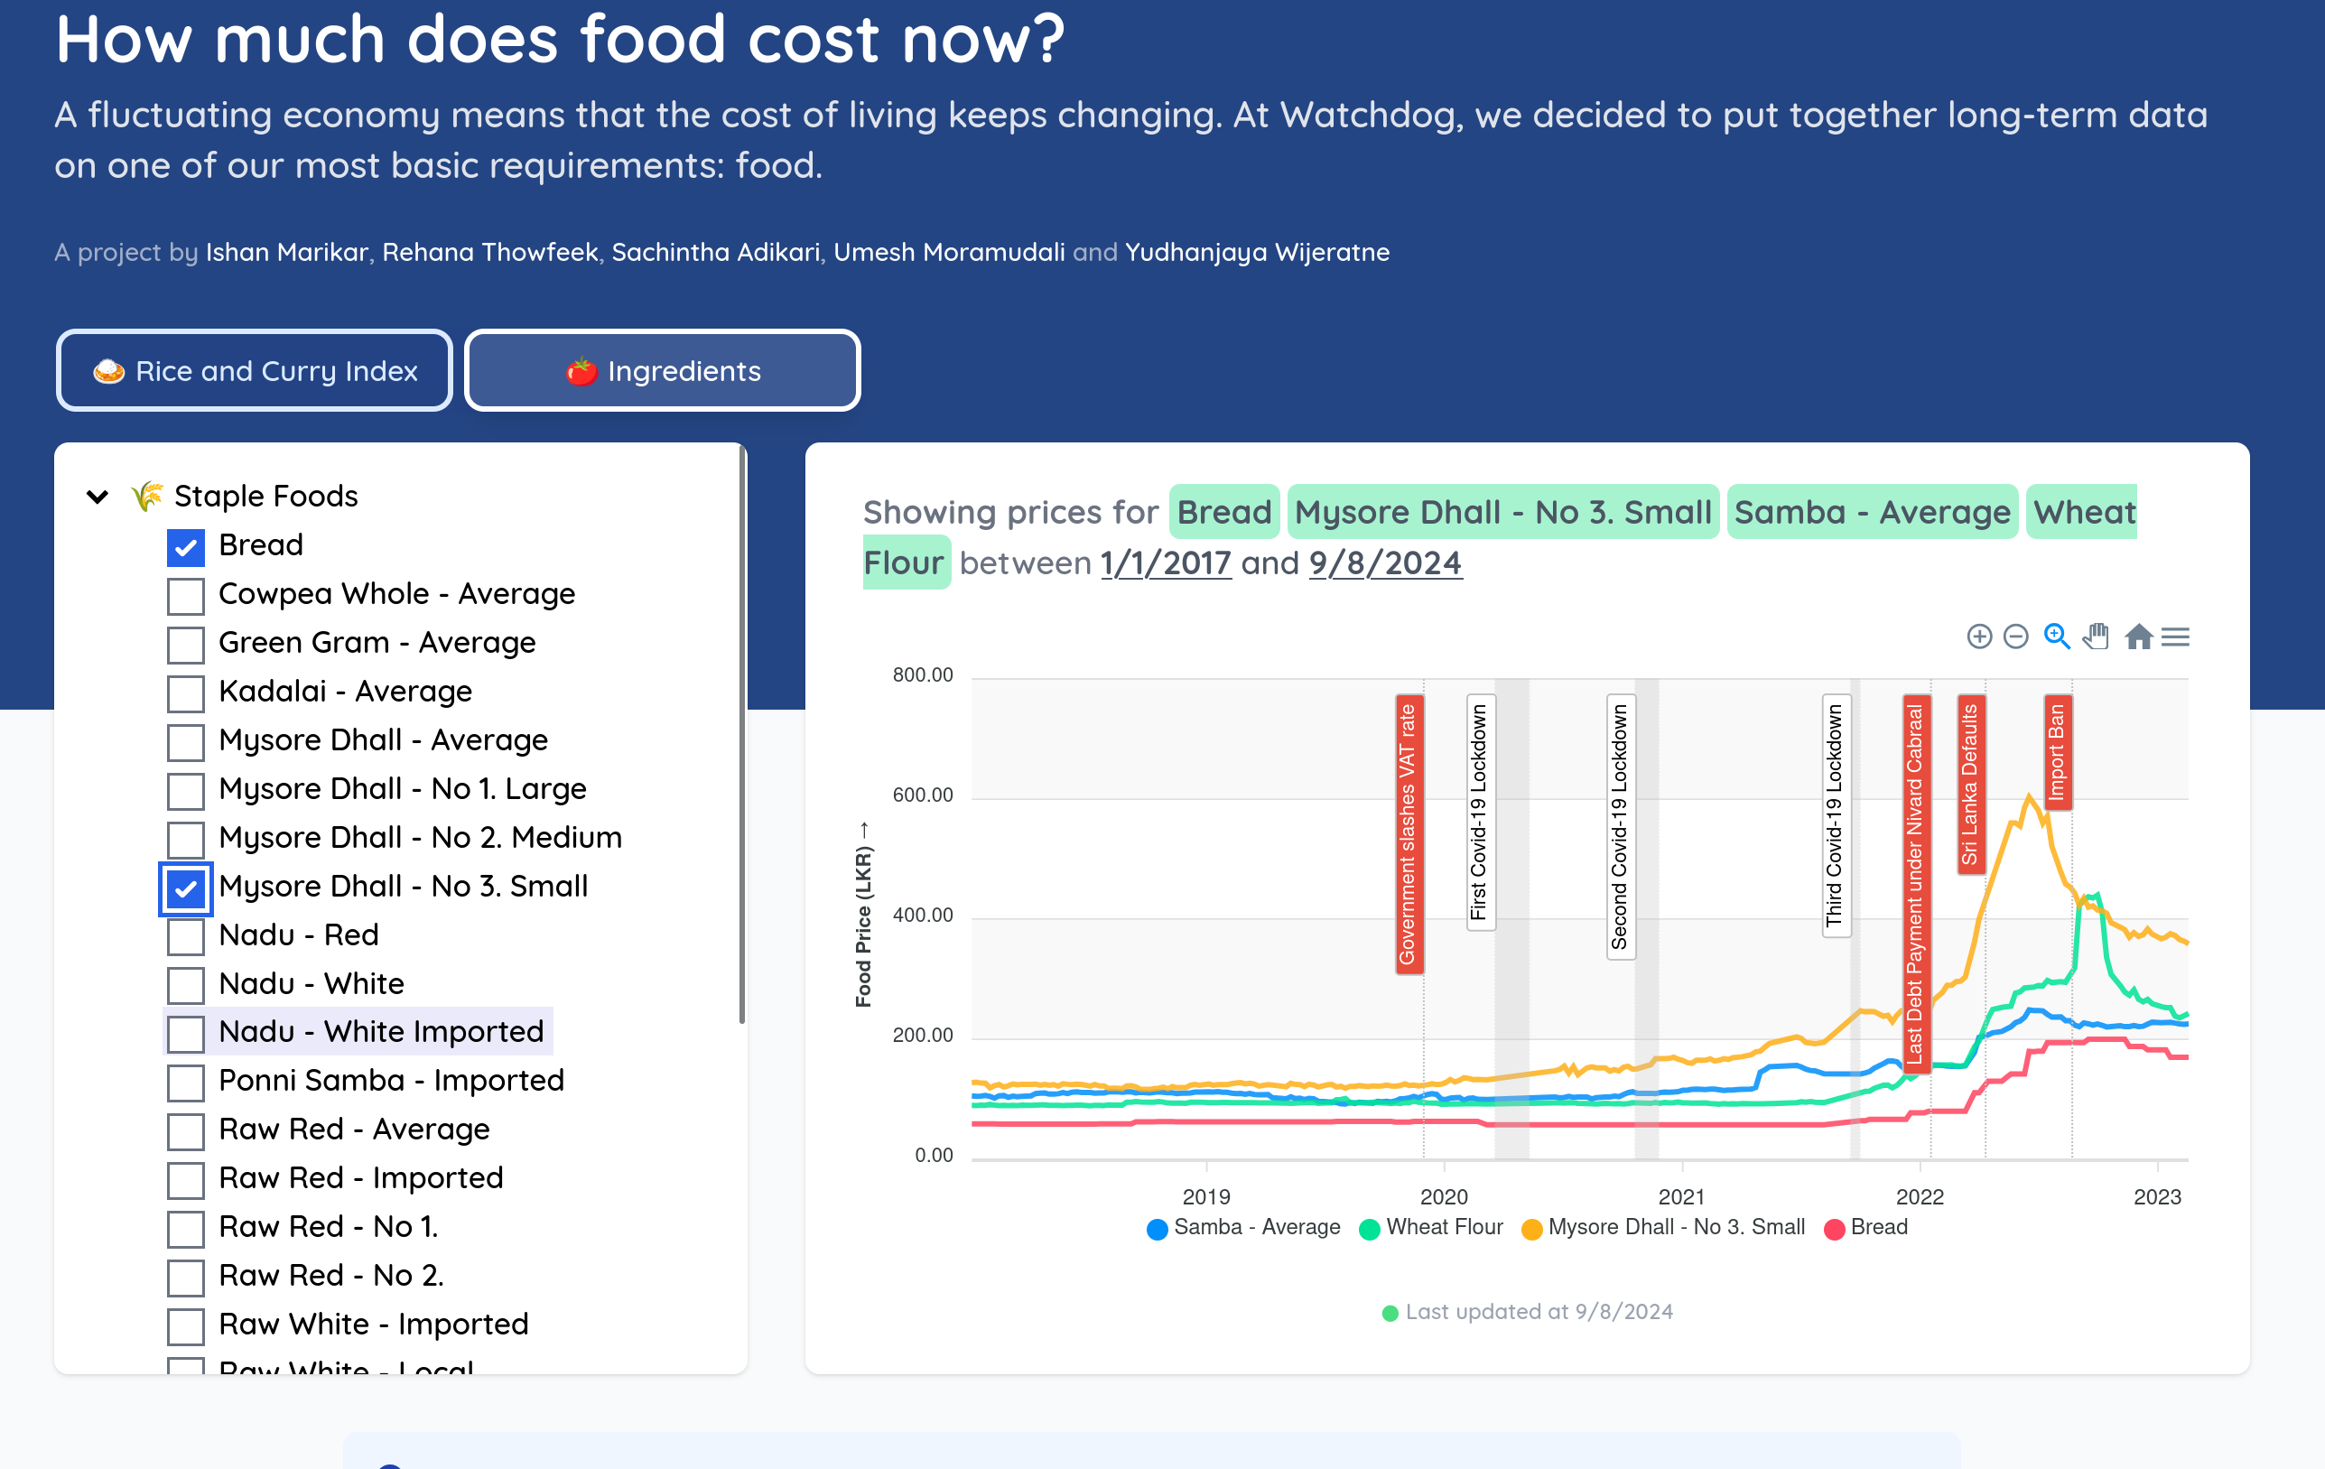This screenshot has width=2325, height=1469.
Task: Open the end date 9/8/2024 picker
Action: click(1384, 563)
